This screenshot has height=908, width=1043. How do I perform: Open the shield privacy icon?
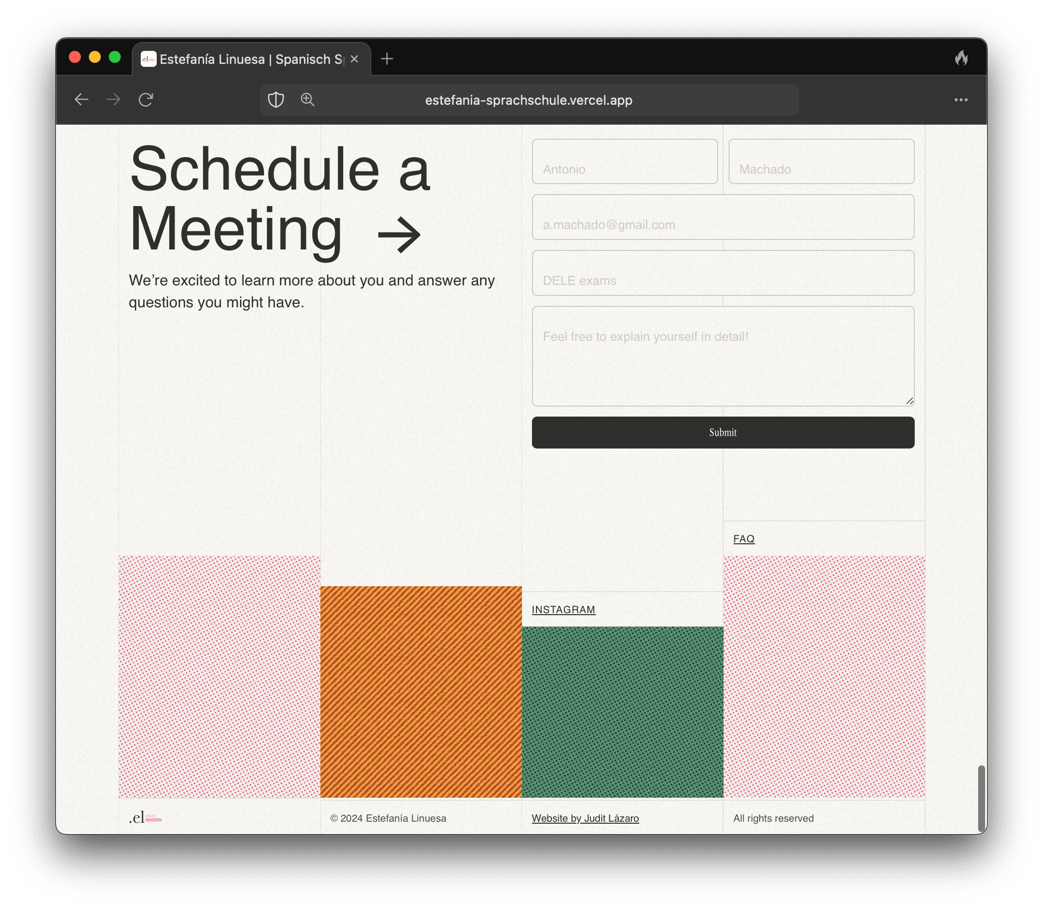coord(275,100)
